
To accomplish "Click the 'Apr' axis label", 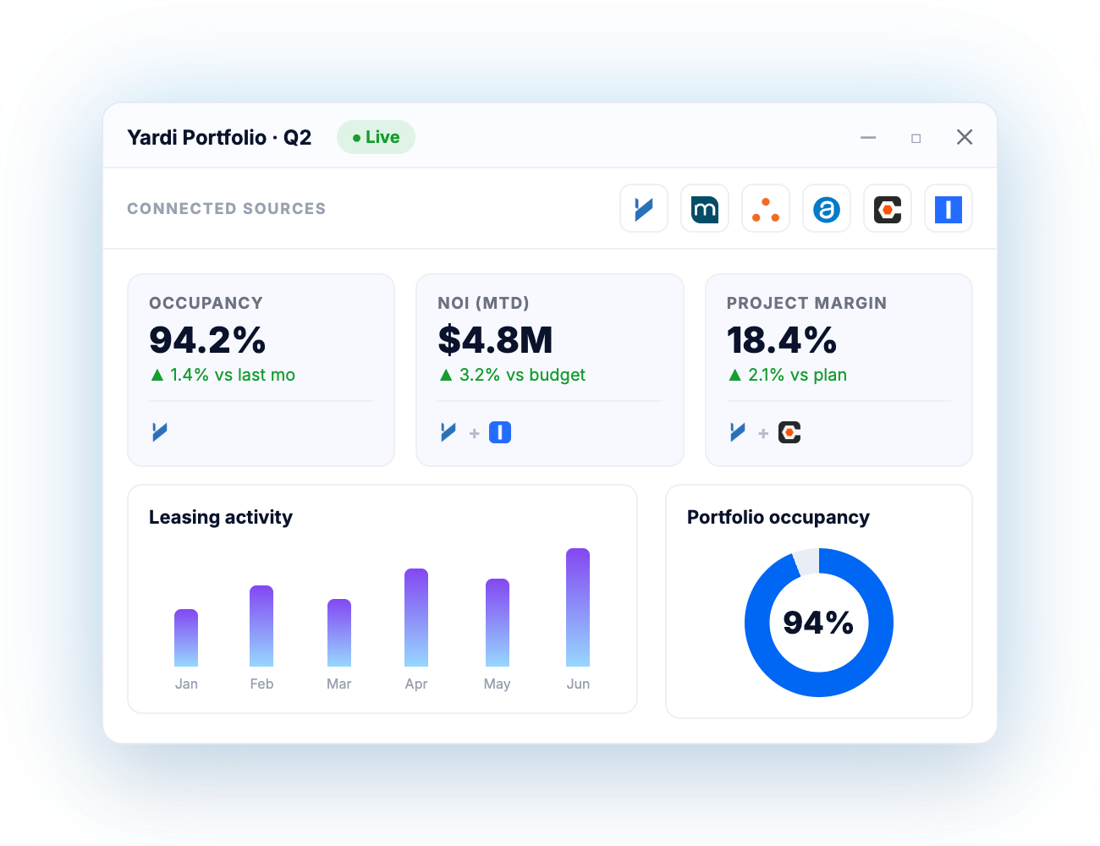I will [x=416, y=684].
